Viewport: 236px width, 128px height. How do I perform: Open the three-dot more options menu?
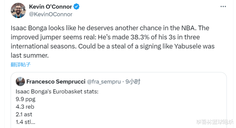point(223,7)
